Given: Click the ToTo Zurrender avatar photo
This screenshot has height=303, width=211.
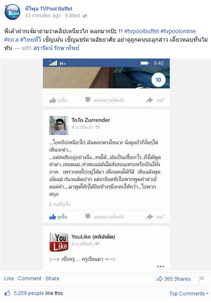Looking at the screenshot, I should pos(59,125).
